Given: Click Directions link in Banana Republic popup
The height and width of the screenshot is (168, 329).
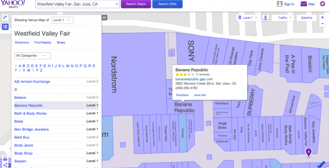Looking at the screenshot, I should [x=182, y=95].
